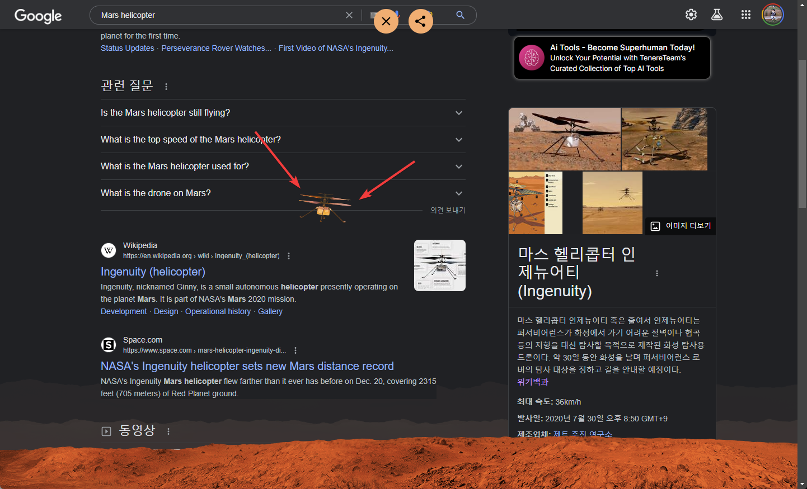Click the scrollbar down arrow
The width and height of the screenshot is (807, 489).
coord(802,484)
